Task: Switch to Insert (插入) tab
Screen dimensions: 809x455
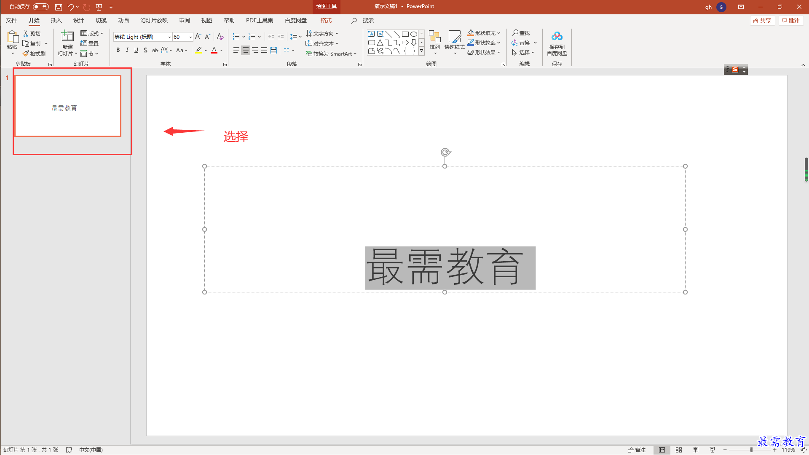Action: click(x=56, y=20)
